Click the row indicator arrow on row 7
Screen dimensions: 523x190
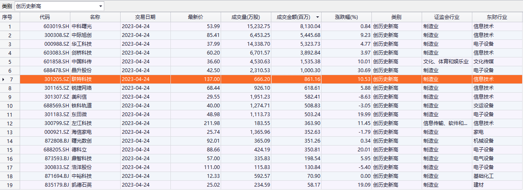pos(4,79)
